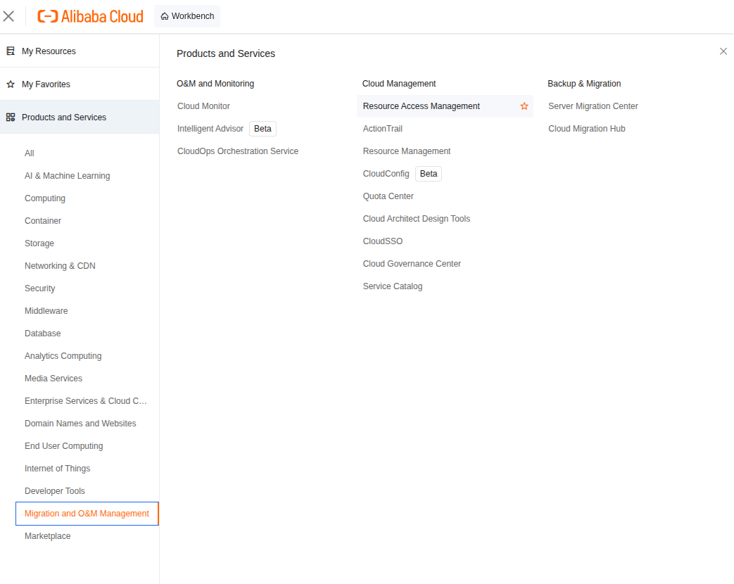Select the Security category
The width and height of the screenshot is (734, 584).
coord(40,288)
